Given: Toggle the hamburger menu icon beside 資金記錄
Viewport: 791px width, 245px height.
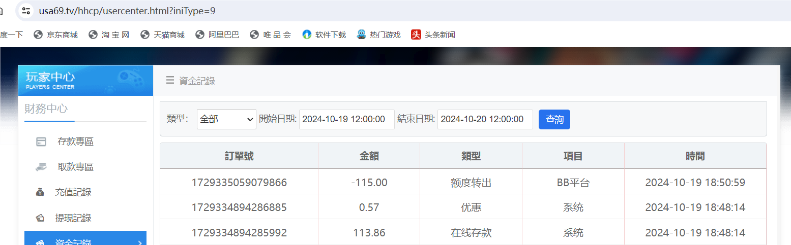Looking at the screenshot, I should point(170,80).
